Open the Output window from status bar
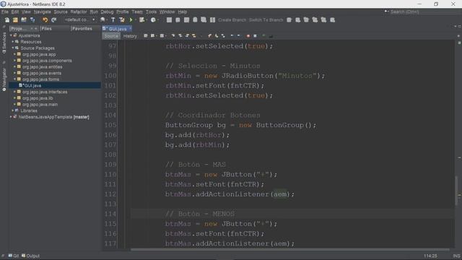Viewport: 462px width, 260px height. coord(30,256)
